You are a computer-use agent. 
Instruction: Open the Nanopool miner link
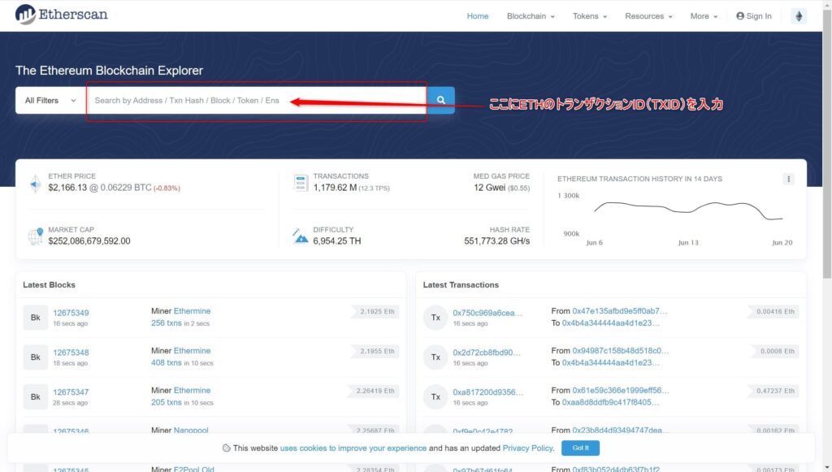pos(191,430)
